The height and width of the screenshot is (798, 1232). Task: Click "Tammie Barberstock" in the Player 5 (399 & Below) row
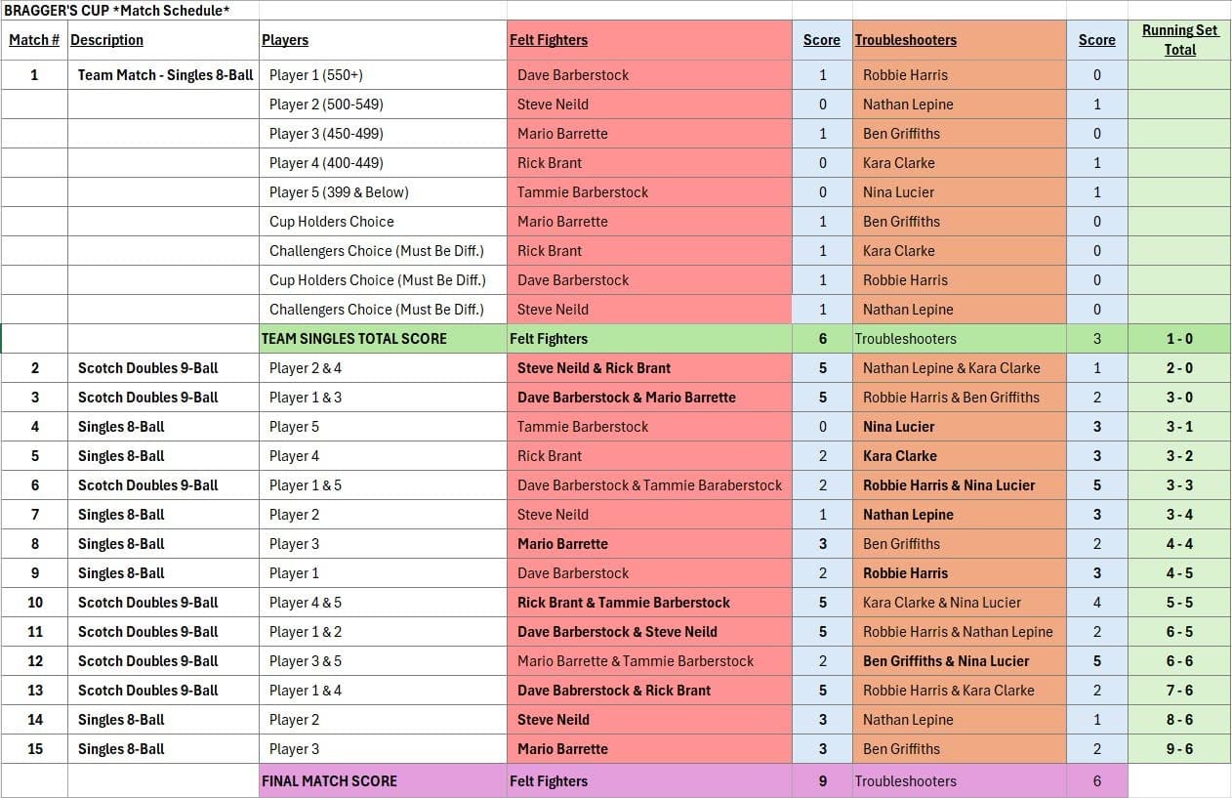pos(649,192)
